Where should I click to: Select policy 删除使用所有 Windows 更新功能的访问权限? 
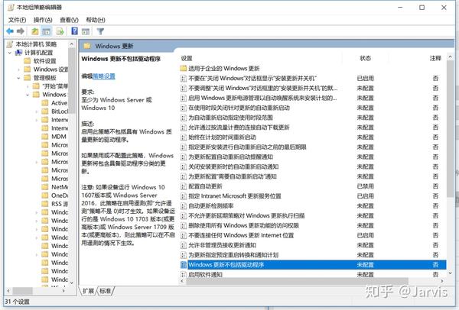coord(243,225)
